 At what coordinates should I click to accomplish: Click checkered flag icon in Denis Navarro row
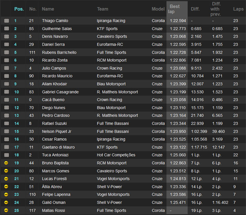point(6,37)
